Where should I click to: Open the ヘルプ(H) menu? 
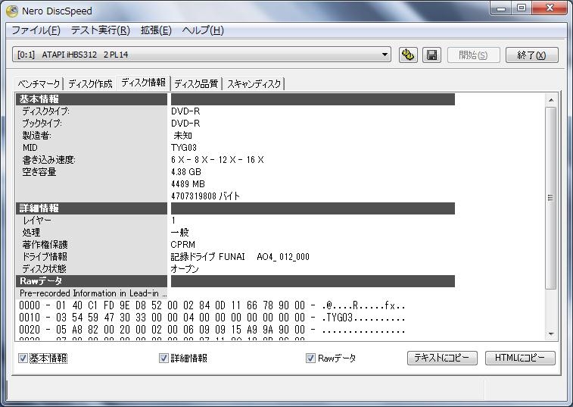click(x=203, y=30)
